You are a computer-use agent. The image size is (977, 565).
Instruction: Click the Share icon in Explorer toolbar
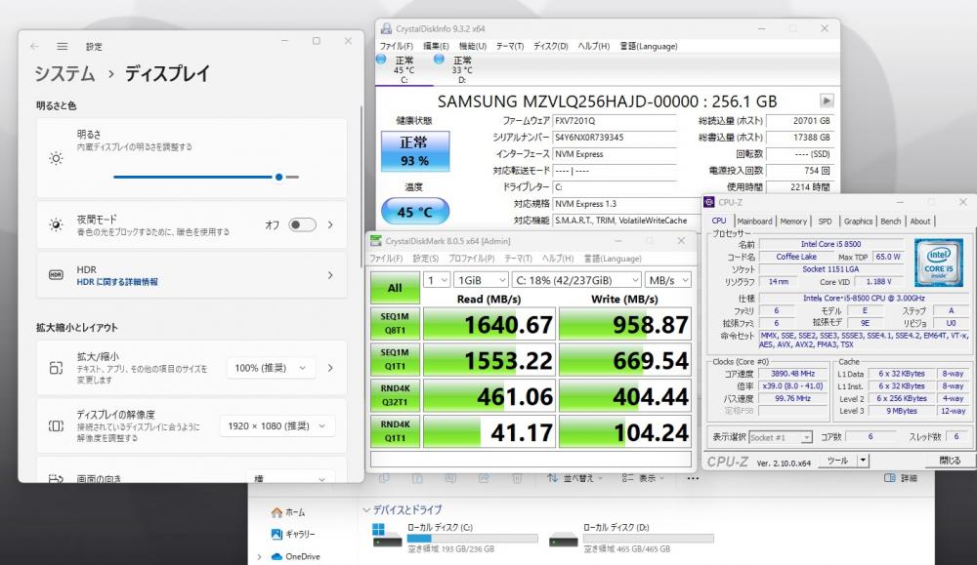[484, 478]
